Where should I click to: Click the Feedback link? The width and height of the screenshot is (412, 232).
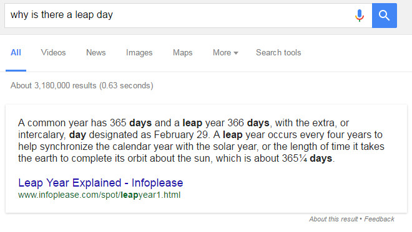[379, 219]
